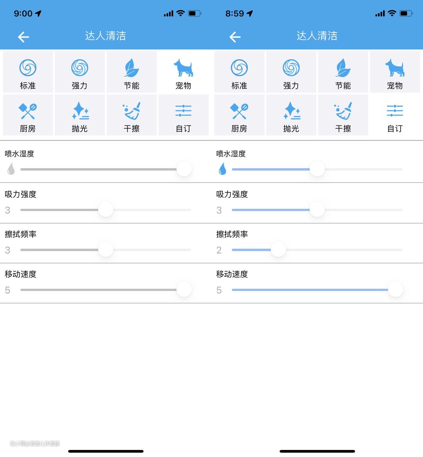Image resolution: width=423 pixels, height=457 pixels.
Task: Click the 吸力强度 slider handle on the right screen
Action: [317, 210]
